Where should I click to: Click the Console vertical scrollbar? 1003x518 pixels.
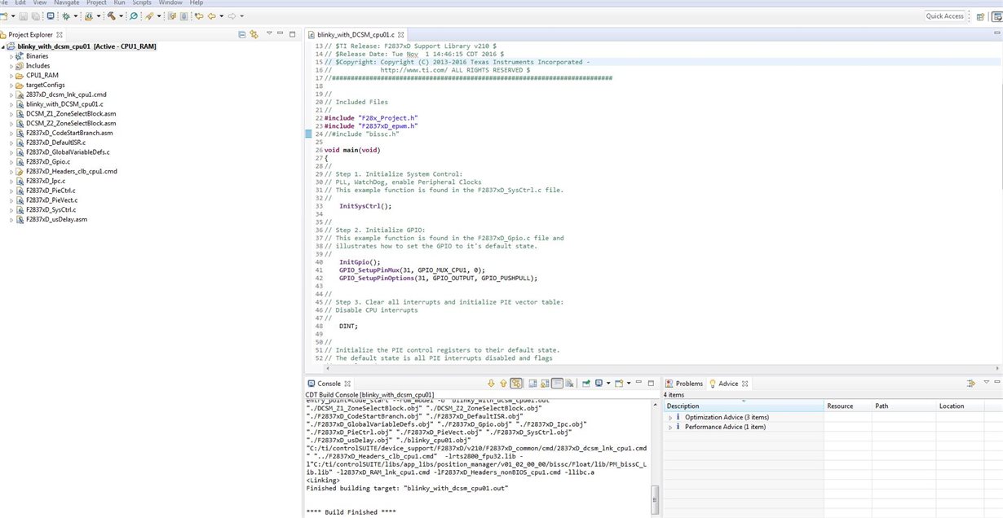[x=654, y=456]
